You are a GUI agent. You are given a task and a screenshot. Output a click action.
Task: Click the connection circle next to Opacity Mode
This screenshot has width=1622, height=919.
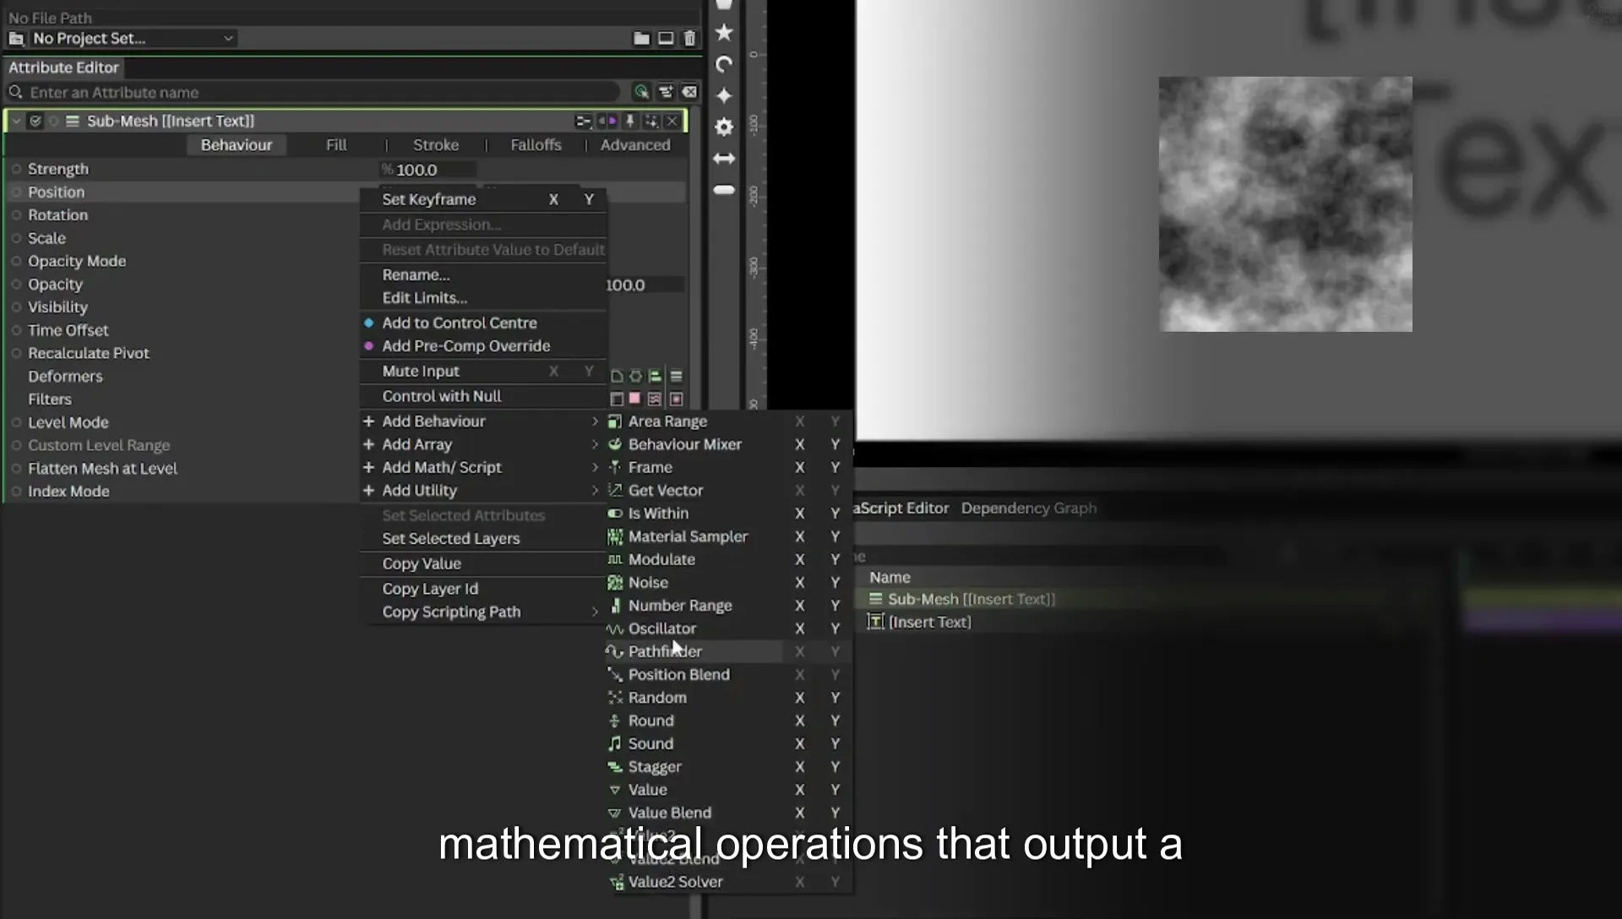tap(16, 261)
